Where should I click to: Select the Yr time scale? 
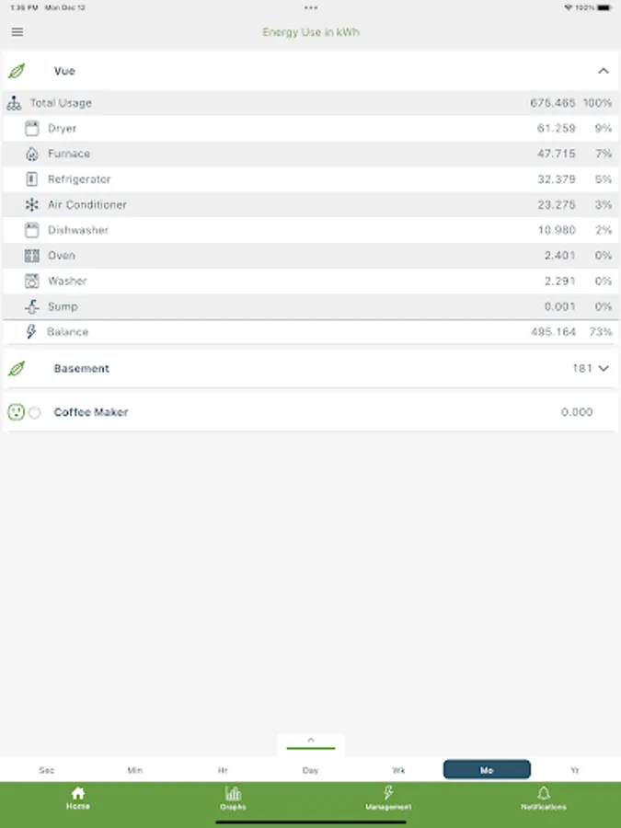click(x=575, y=770)
